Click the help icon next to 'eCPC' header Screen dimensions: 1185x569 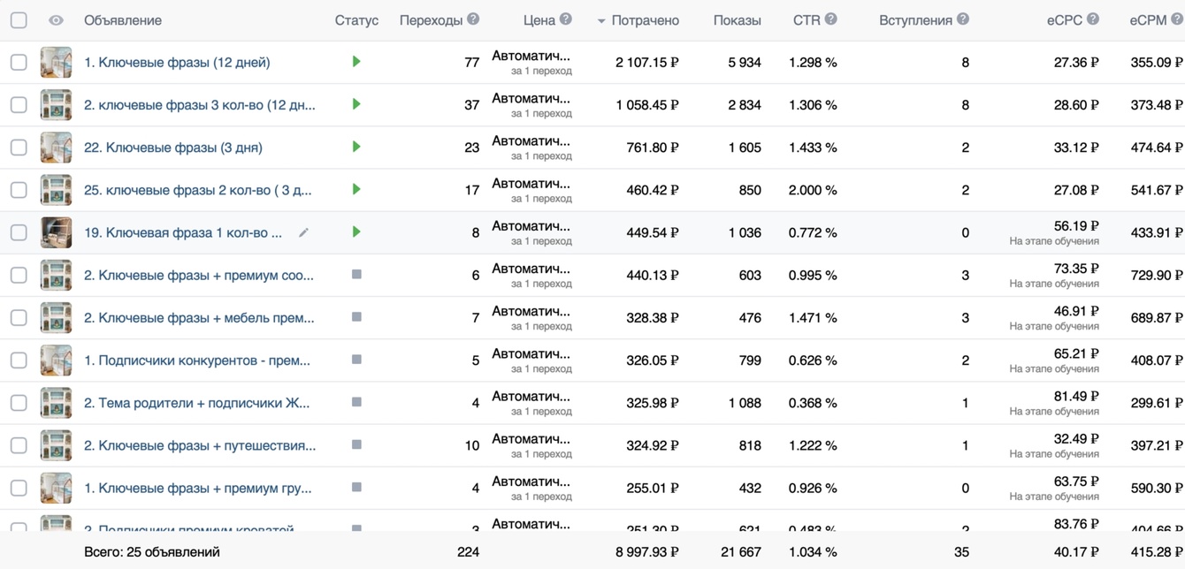tap(1093, 19)
